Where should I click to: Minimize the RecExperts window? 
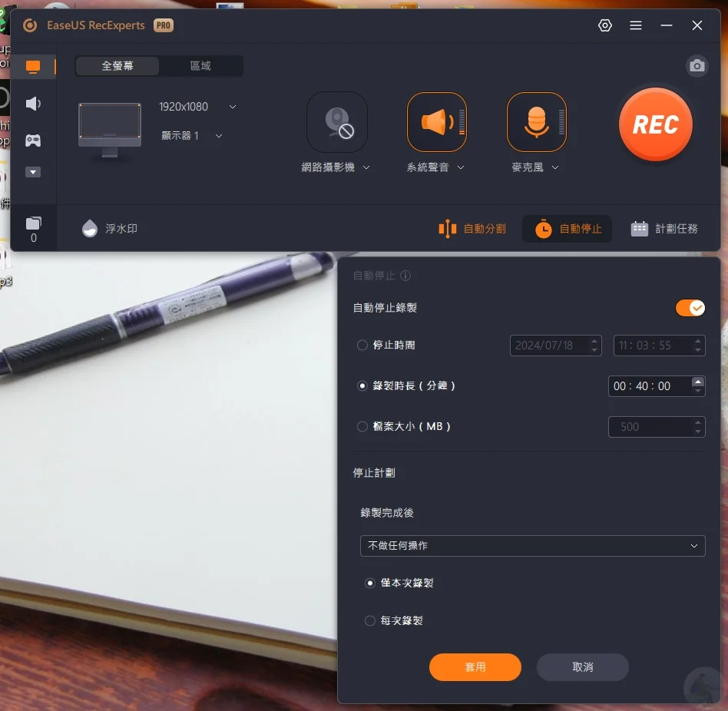(x=667, y=25)
